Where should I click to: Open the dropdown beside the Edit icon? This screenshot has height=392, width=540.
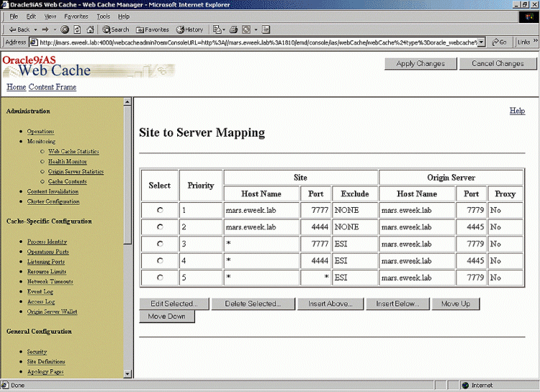256,29
